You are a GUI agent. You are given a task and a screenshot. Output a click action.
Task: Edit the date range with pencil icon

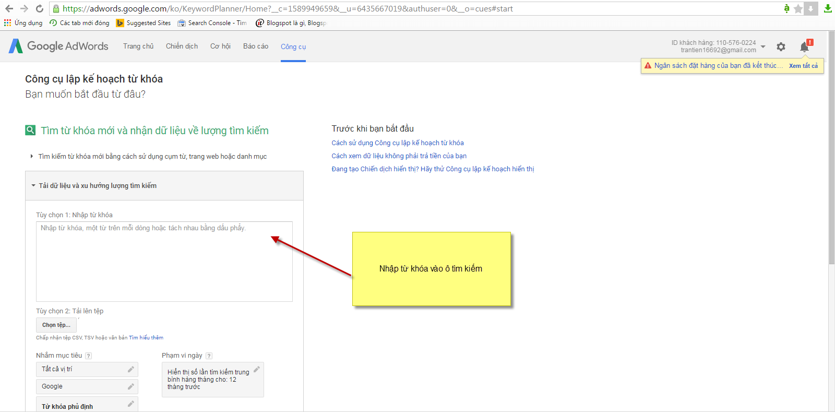click(256, 370)
